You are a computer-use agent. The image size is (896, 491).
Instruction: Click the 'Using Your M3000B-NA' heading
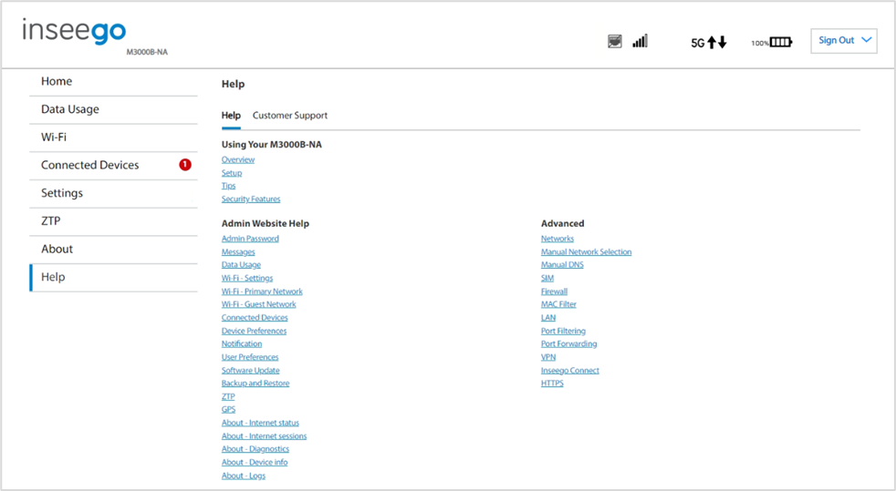(271, 145)
